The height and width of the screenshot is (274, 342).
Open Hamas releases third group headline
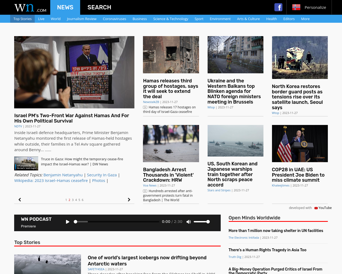[170, 89]
